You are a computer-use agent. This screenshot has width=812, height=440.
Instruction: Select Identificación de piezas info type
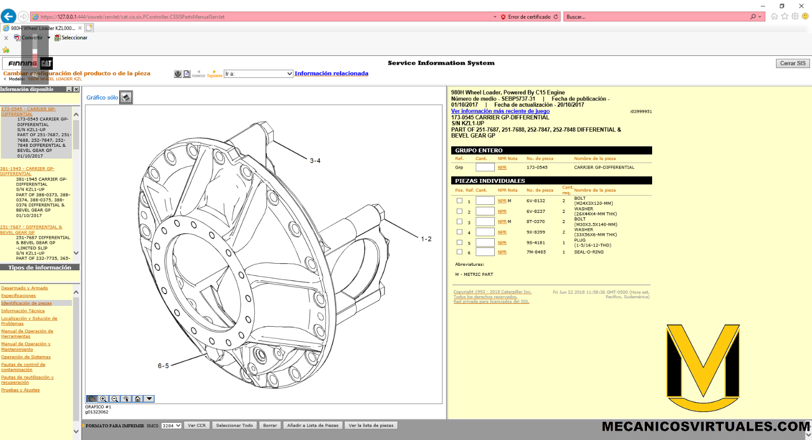[26, 303]
